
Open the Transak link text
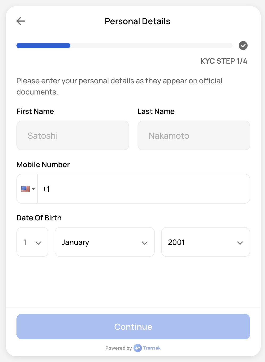152,348
